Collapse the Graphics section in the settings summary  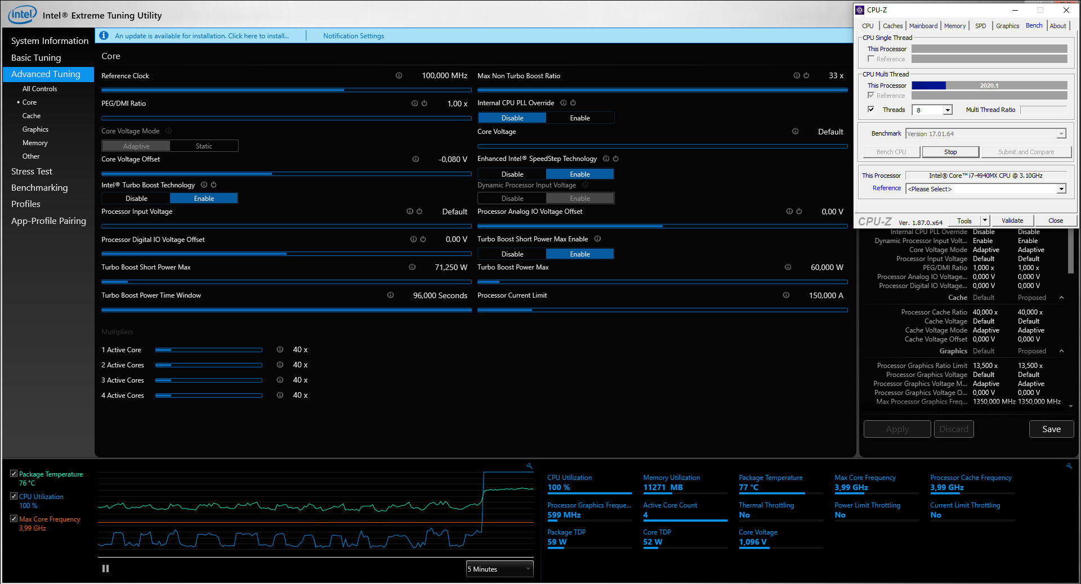[1061, 351]
